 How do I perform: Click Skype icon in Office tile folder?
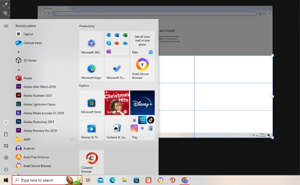(109, 43)
